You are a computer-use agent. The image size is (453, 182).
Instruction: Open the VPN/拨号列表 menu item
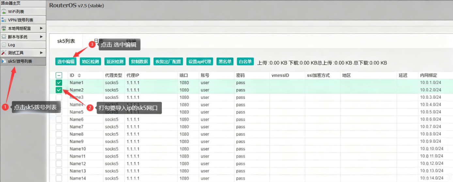23,20
